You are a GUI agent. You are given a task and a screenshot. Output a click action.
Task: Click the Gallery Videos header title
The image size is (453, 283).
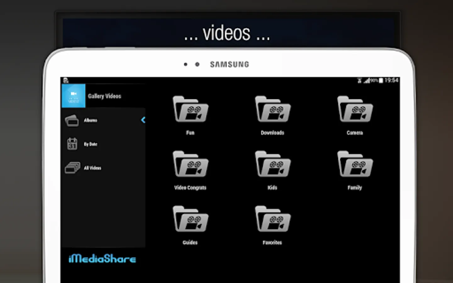(x=104, y=96)
